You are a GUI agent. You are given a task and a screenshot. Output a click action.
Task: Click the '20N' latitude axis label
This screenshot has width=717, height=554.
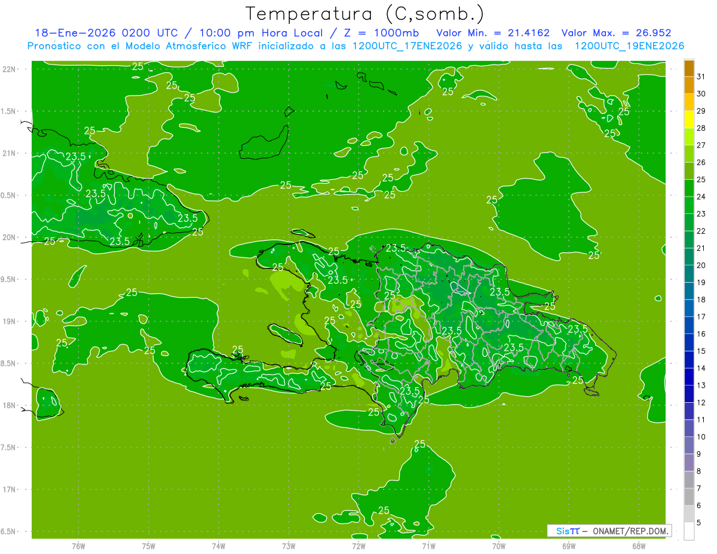[x=8, y=237]
